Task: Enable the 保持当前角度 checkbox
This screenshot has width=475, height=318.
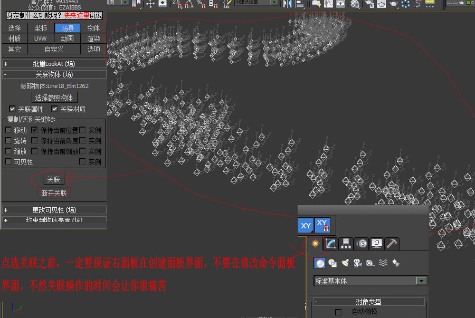Action: click(34, 141)
